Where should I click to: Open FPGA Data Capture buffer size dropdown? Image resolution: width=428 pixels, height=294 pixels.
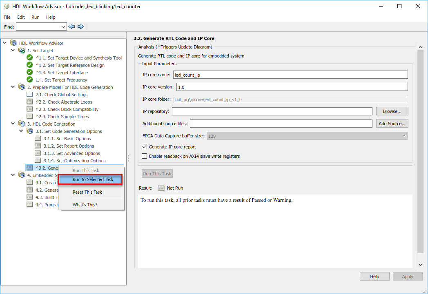click(x=404, y=136)
